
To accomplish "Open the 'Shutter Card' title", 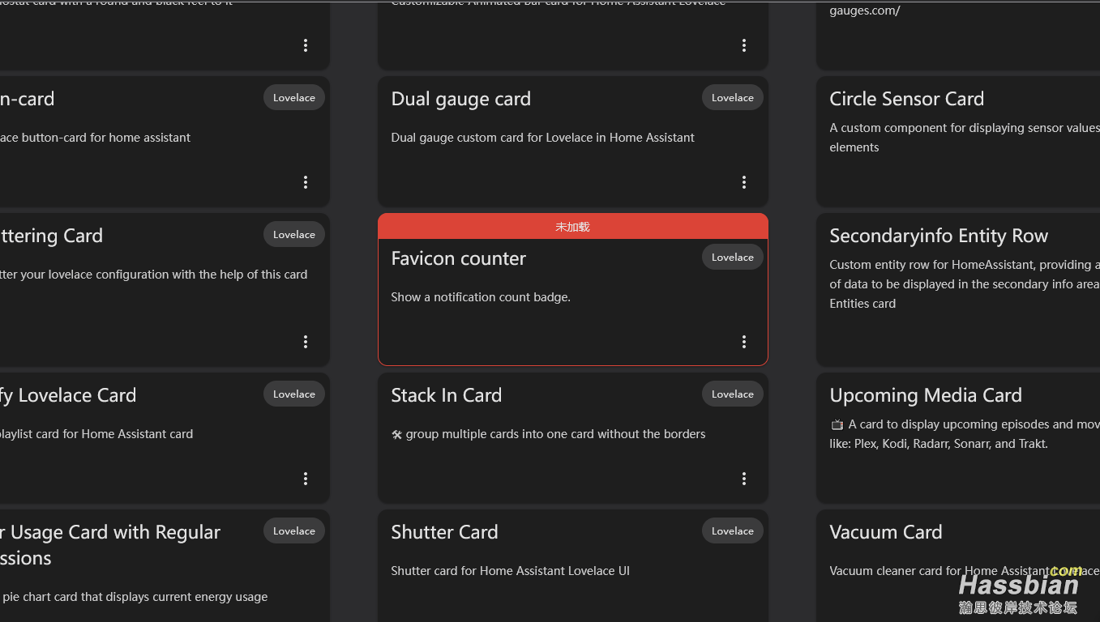I will click(444, 532).
